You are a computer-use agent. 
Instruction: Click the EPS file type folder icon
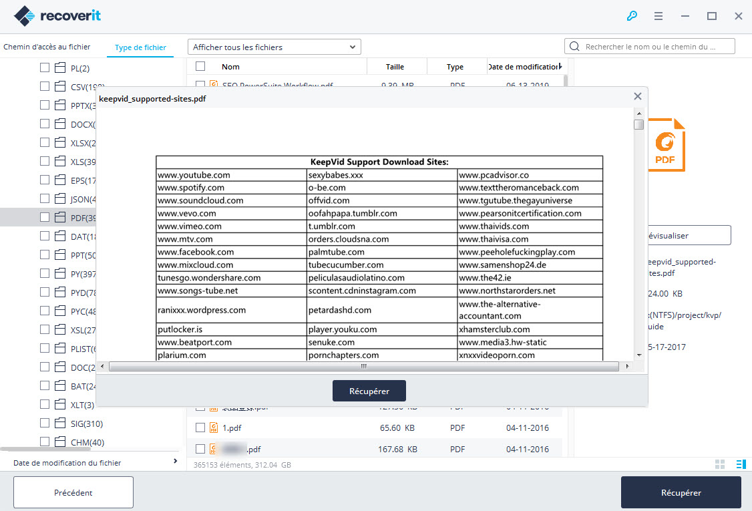[x=60, y=180]
